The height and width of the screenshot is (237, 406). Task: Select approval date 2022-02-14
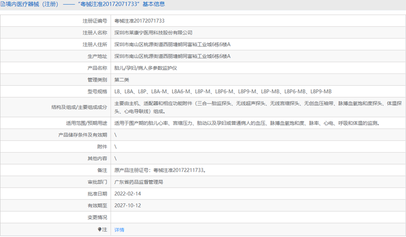128,194
